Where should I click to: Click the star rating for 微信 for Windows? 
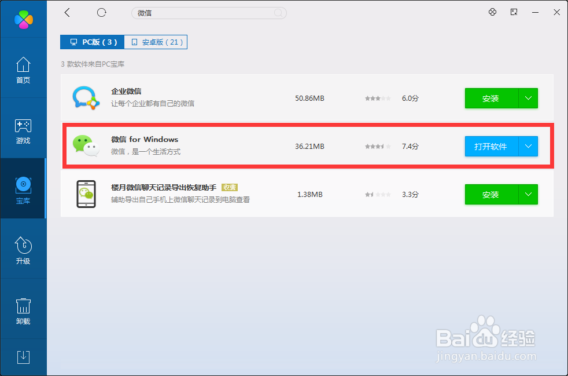tap(378, 147)
